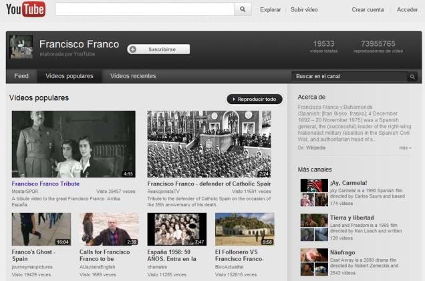Open Calls for Francisco Franco to be title
Screen dimensions: 425x281
[x=105, y=255]
